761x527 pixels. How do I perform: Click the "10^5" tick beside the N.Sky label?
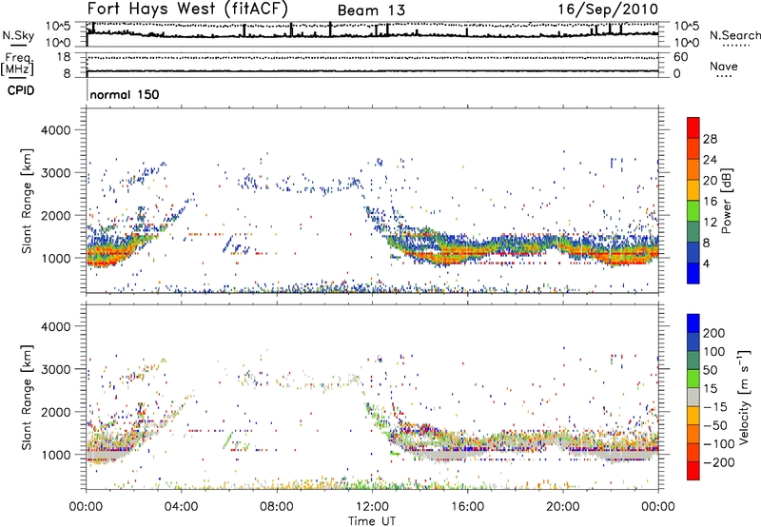pos(58,27)
